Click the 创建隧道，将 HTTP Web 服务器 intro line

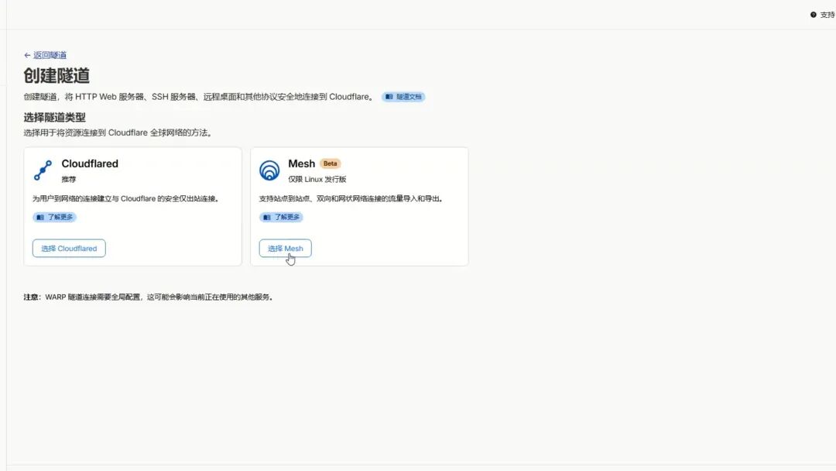[x=199, y=97]
